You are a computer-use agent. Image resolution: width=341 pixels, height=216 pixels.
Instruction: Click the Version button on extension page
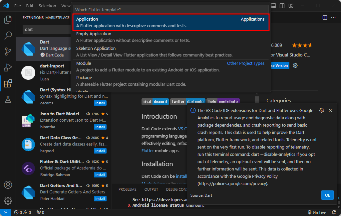pos(280,65)
